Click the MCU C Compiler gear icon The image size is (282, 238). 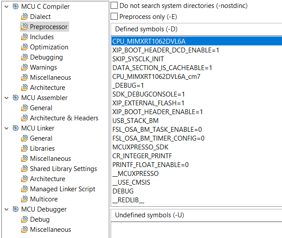[x=15, y=7]
